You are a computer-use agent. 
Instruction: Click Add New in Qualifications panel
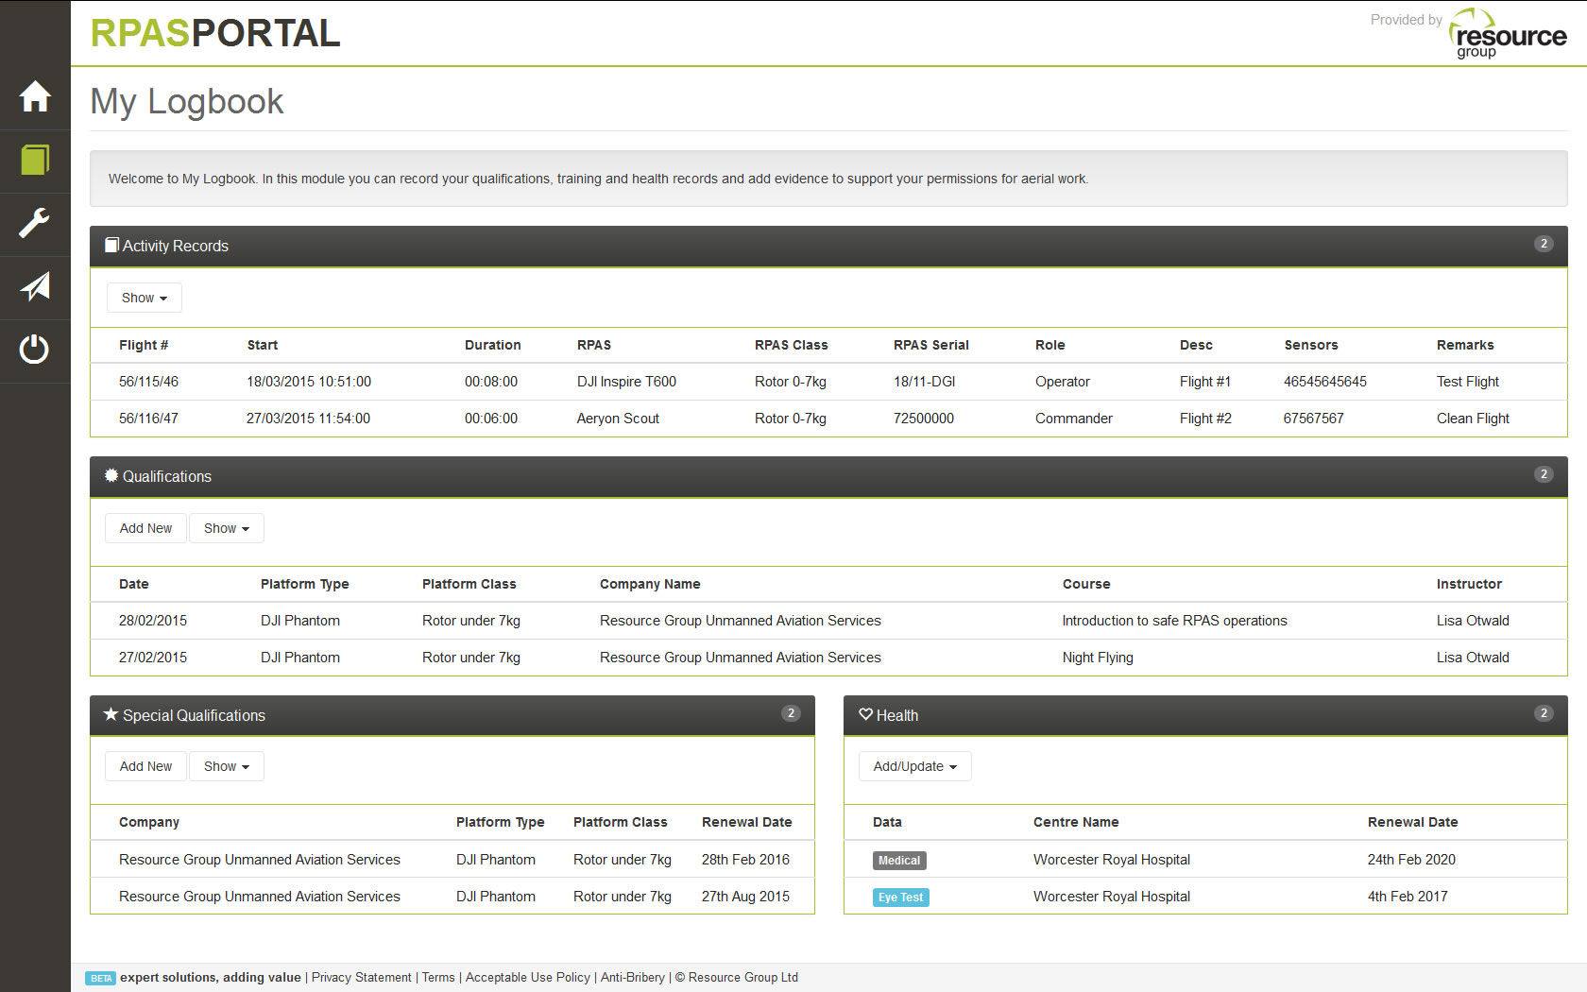pos(145,528)
